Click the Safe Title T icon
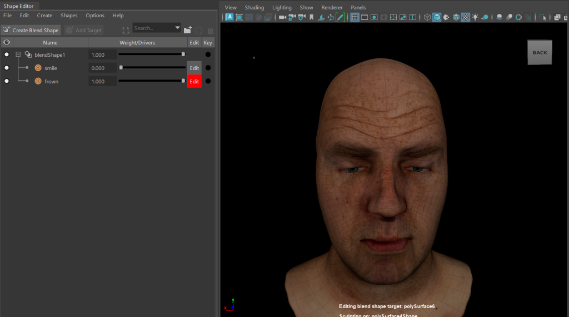The width and height of the screenshot is (569, 317). (413, 17)
